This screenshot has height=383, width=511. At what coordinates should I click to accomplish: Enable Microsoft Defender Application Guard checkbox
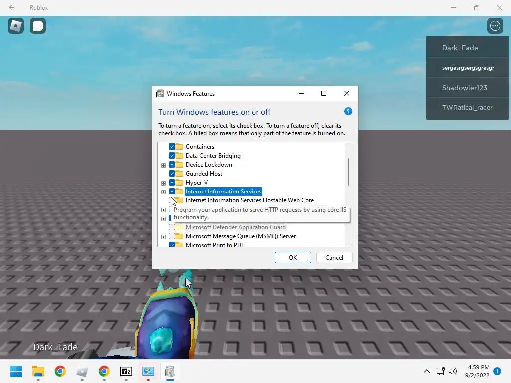172,227
